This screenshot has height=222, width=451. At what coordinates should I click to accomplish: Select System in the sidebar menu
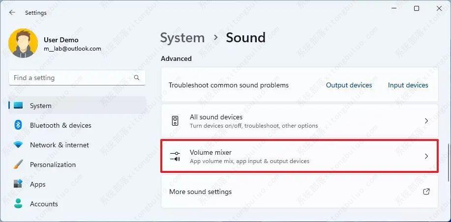click(x=40, y=106)
